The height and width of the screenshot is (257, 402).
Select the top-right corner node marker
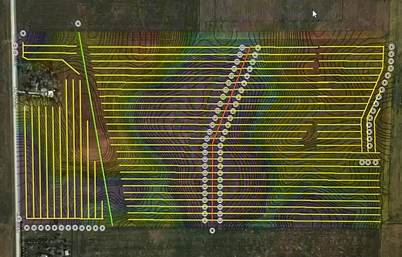pos(391,47)
